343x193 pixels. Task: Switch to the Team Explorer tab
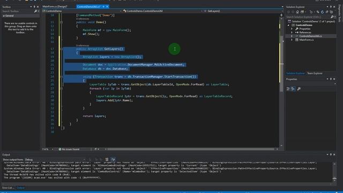coord(315,73)
